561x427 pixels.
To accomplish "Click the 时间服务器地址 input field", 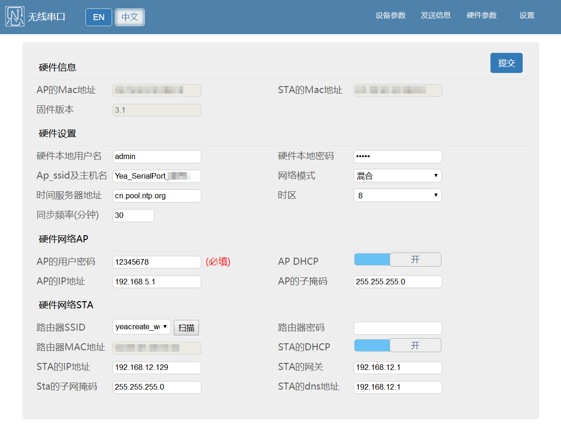I will coord(157,196).
